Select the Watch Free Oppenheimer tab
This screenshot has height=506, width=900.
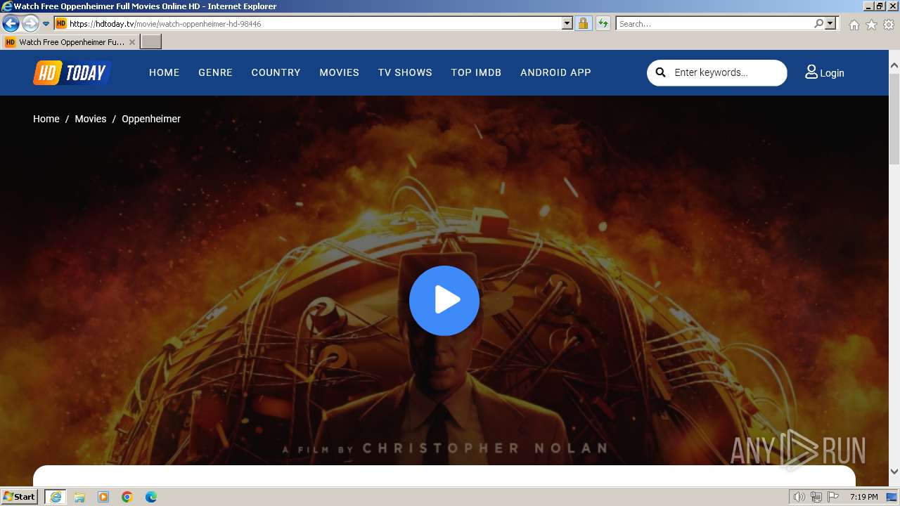(x=70, y=42)
